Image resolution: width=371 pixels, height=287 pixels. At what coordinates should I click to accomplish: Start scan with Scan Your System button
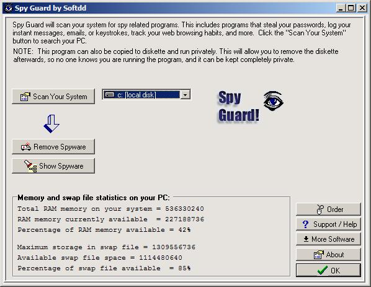pyautogui.click(x=53, y=97)
